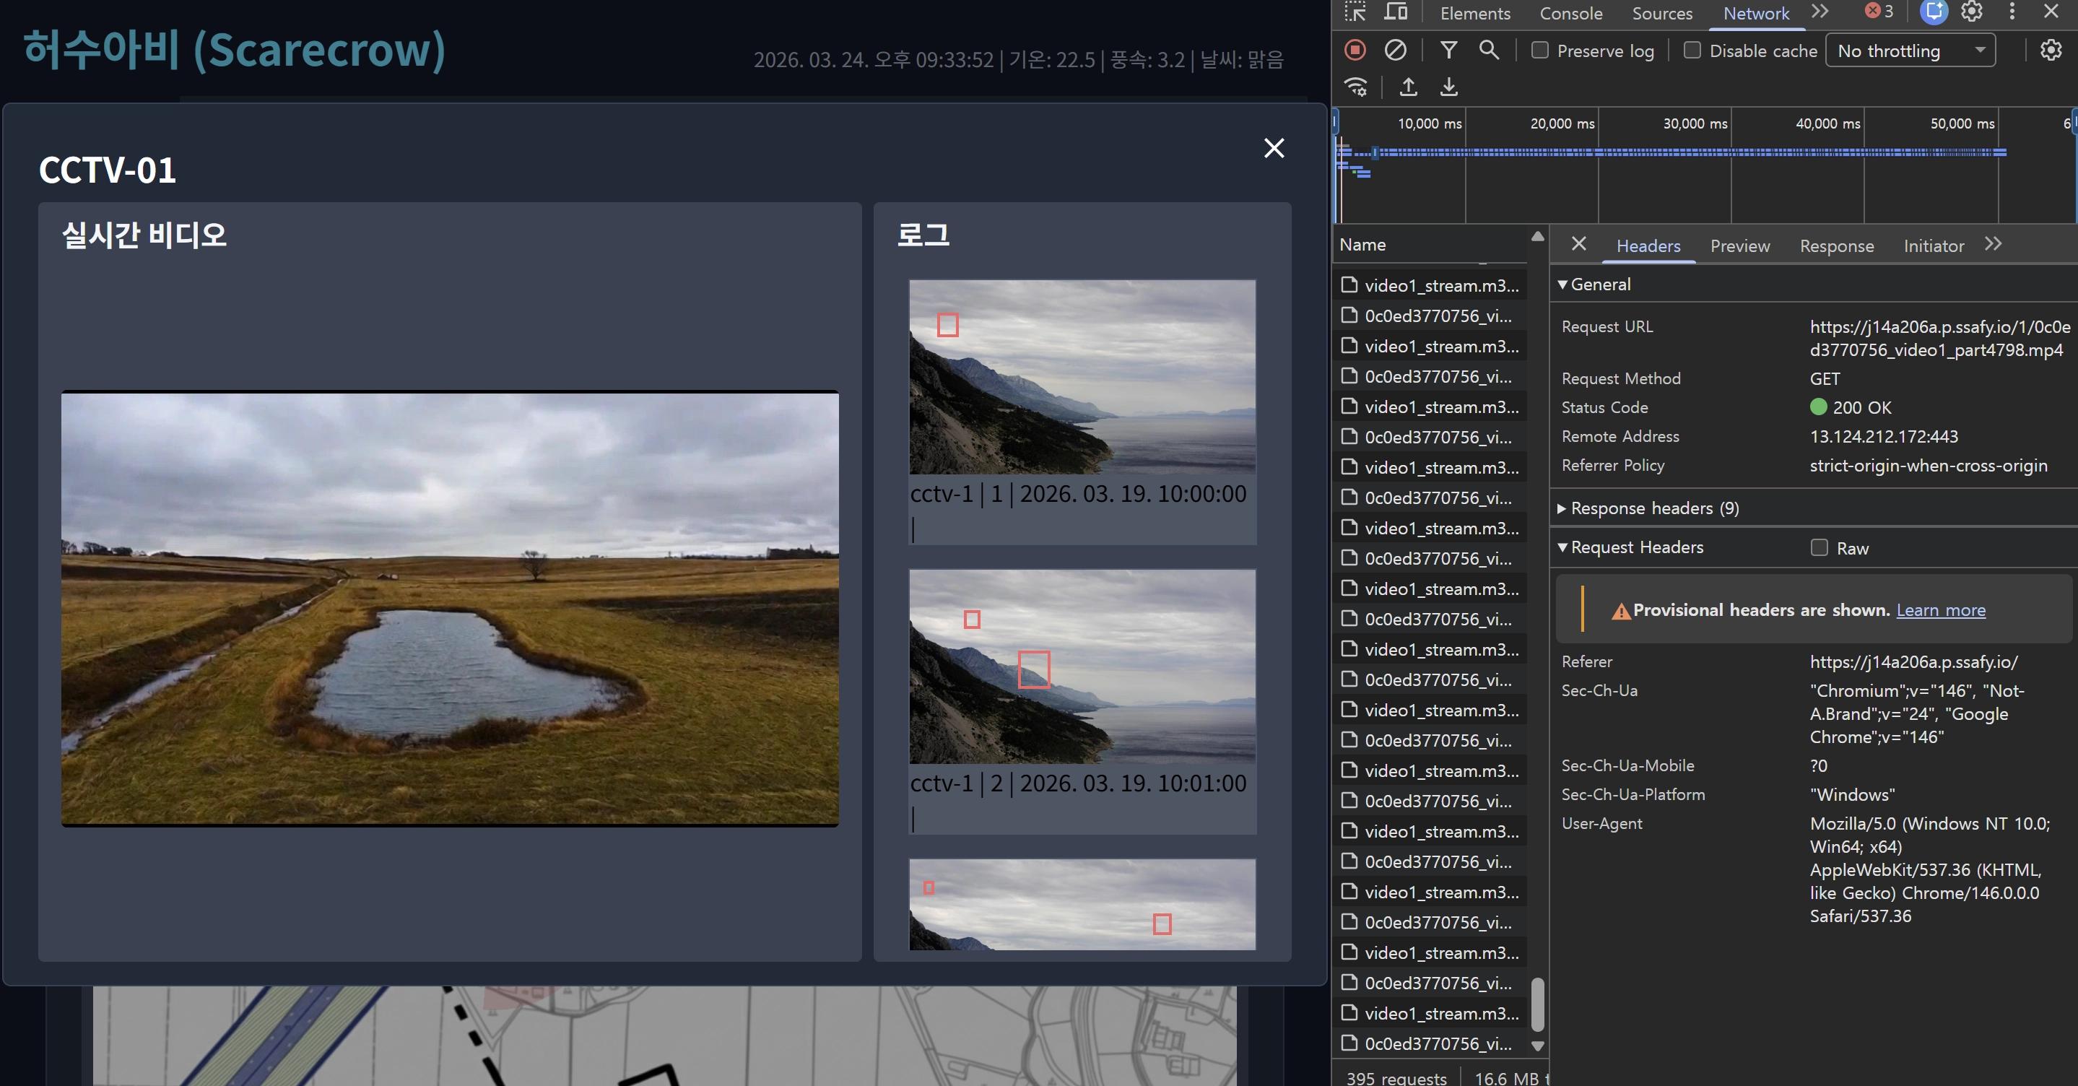Collapse the General section
This screenshot has height=1086, width=2078.
1594,284
